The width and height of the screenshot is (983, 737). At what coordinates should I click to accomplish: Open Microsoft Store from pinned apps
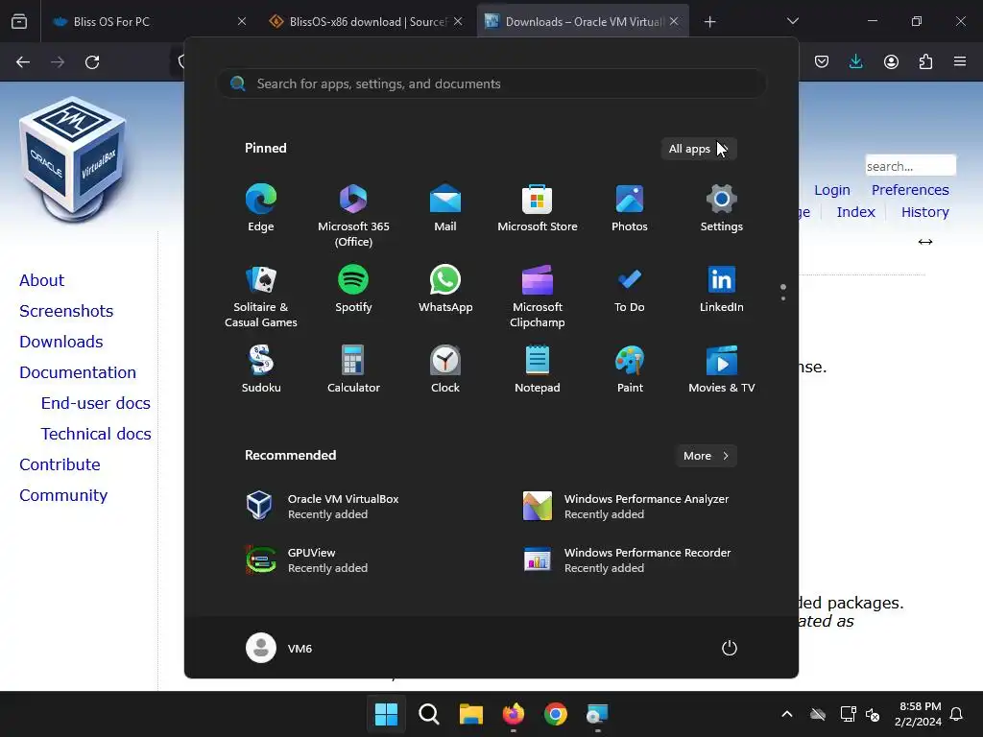click(538, 207)
